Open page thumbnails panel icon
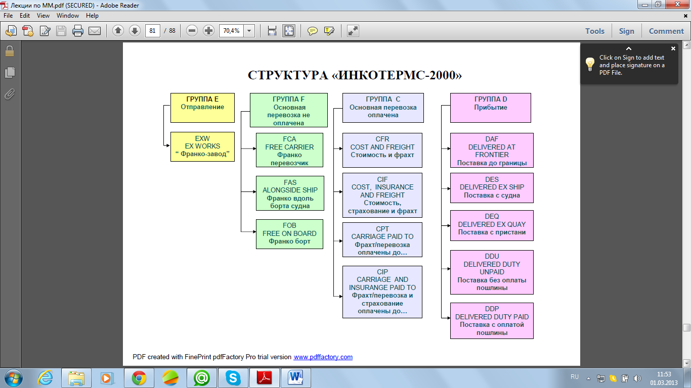Image resolution: width=691 pixels, height=388 pixels. (x=10, y=73)
